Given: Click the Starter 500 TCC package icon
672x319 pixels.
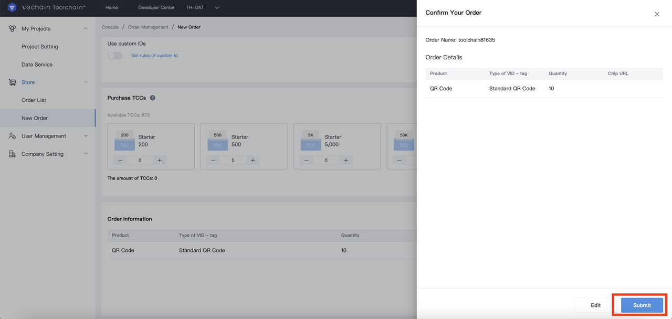Looking at the screenshot, I should [217, 141].
